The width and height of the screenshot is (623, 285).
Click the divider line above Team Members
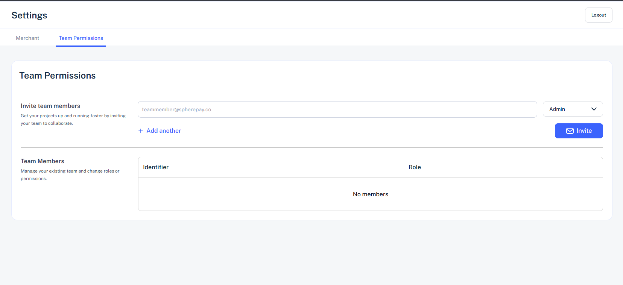[311, 147]
